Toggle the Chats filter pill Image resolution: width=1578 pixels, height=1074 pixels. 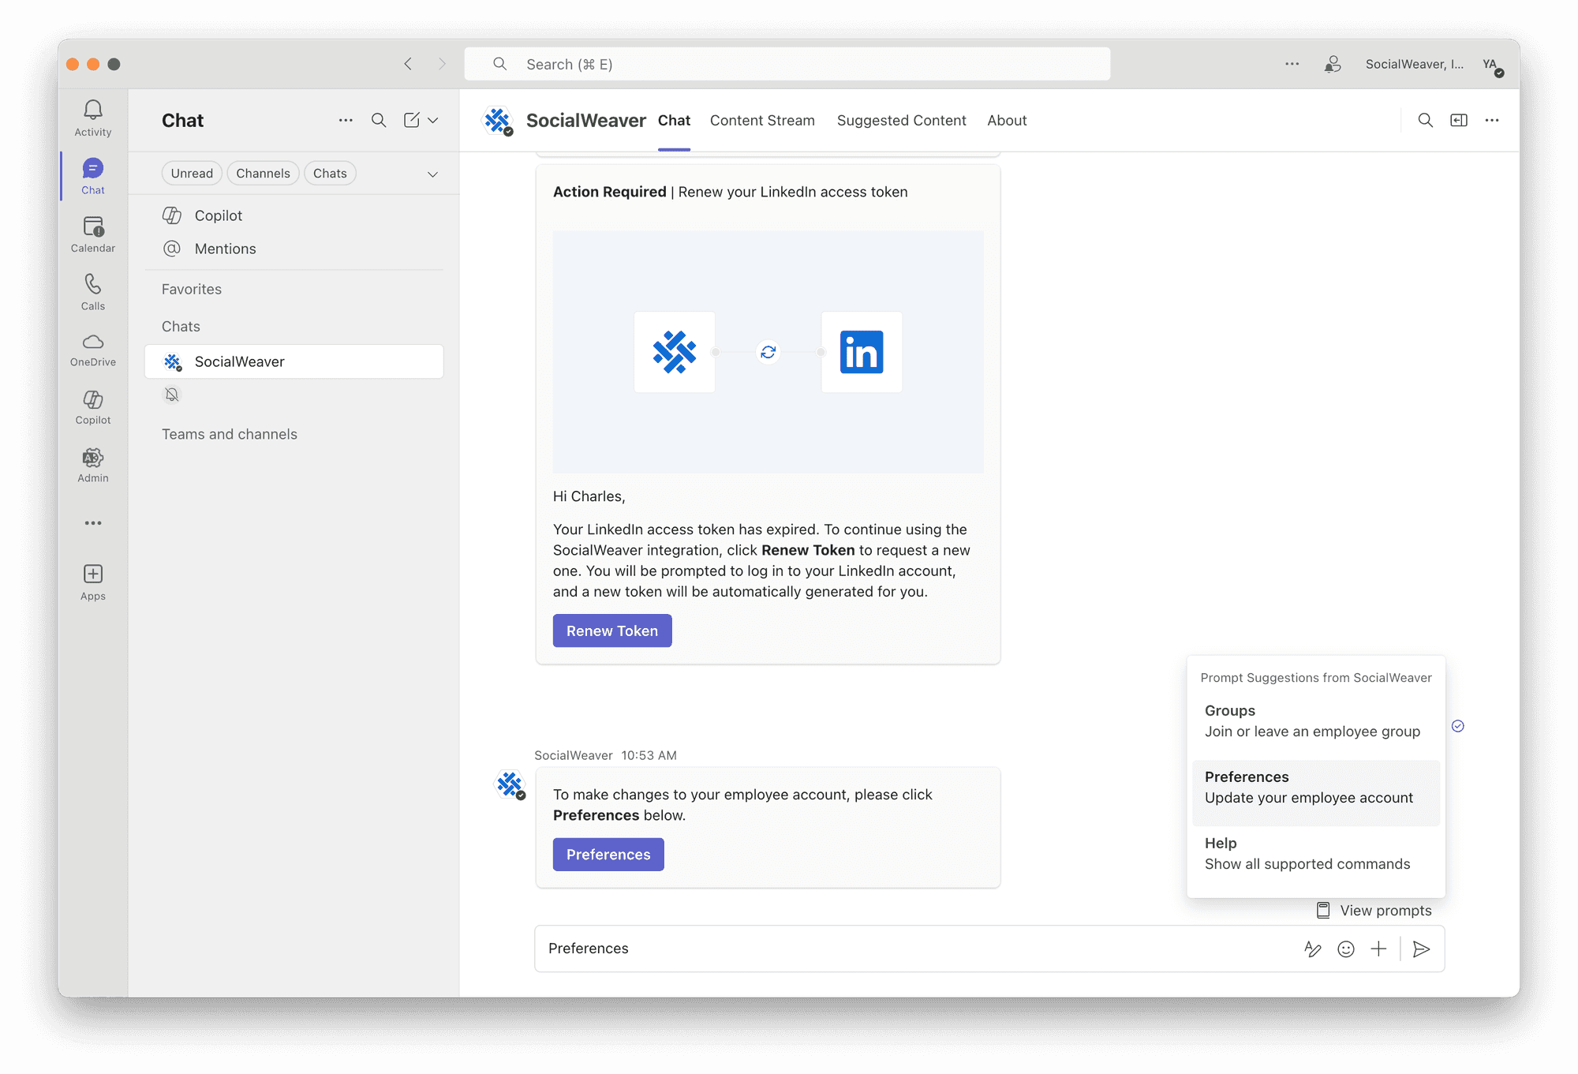(330, 174)
